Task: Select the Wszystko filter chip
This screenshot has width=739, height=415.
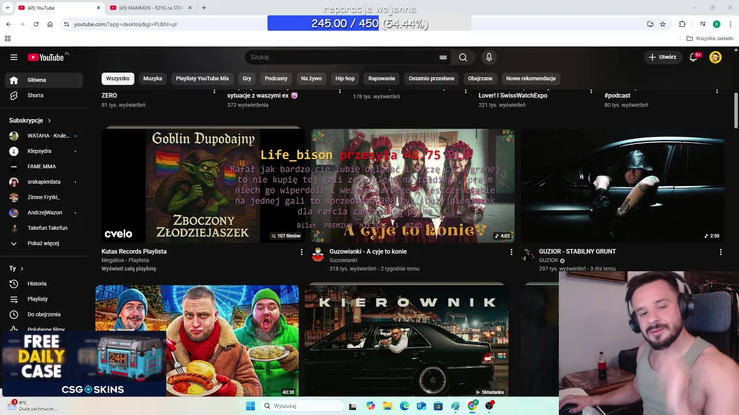Action: [x=118, y=78]
